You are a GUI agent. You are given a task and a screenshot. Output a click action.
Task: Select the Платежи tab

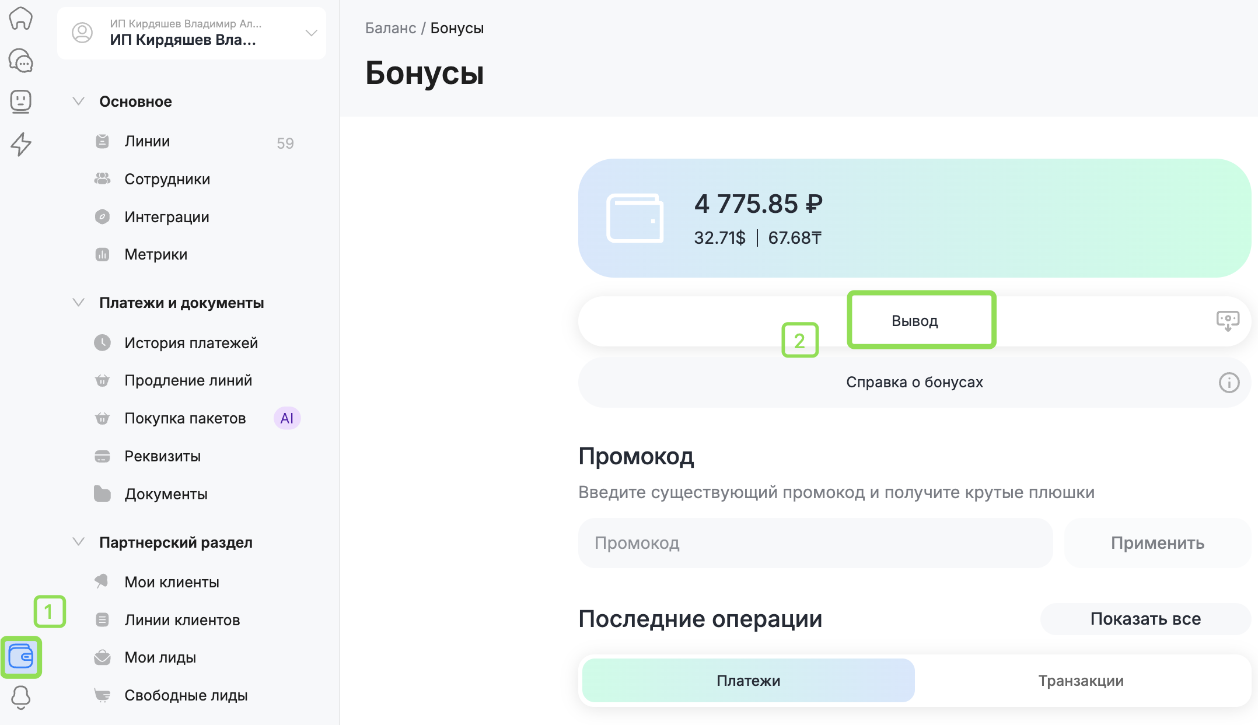(x=748, y=681)
